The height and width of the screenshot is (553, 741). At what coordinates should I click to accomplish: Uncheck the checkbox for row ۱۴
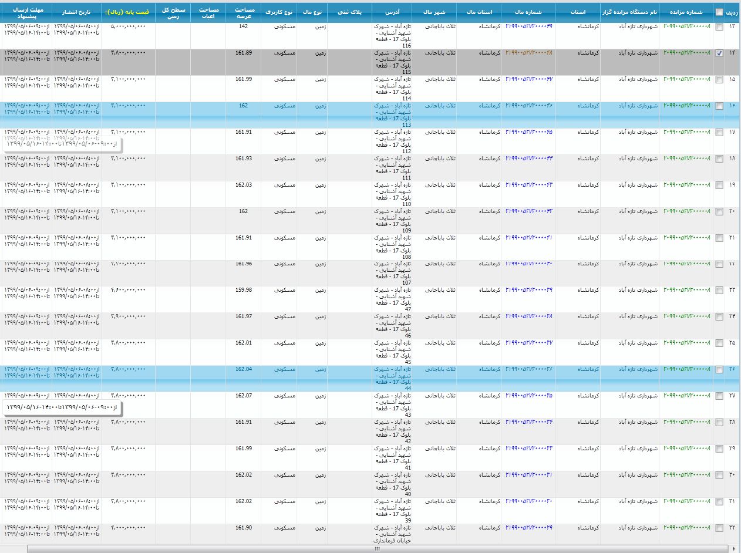[x=719, y=53]
